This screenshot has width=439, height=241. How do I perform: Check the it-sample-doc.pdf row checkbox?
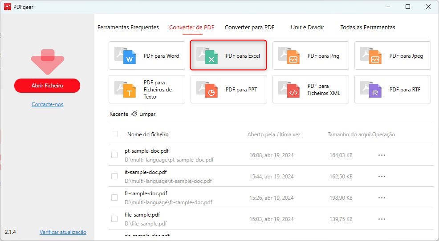coord(114,176)
